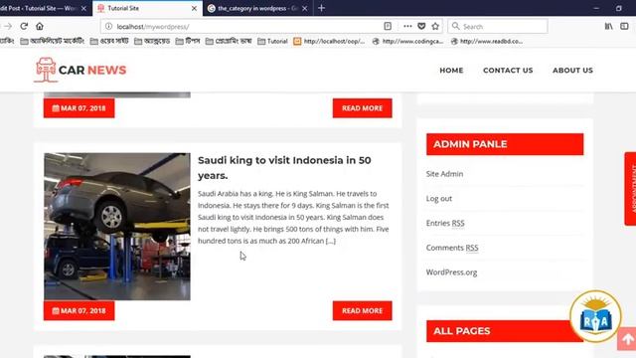
Task: Click the ADMIN PANLE widget heading
Action: tap(505, 144)
